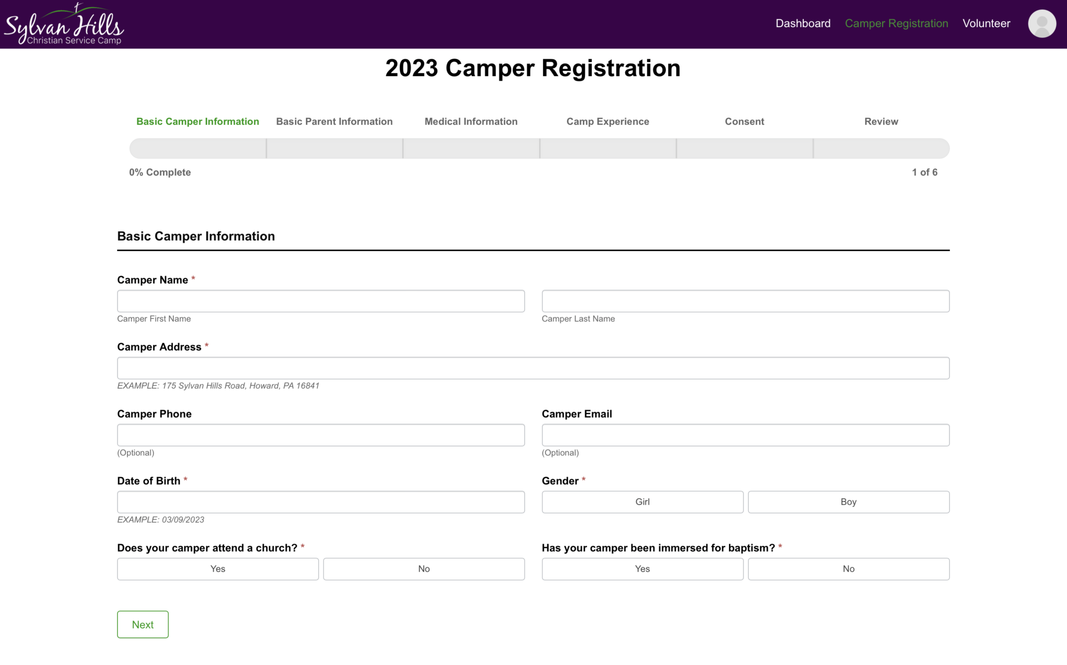Click into the Camper Address field
1067x665 pixels.
click(x=533, y=368)
